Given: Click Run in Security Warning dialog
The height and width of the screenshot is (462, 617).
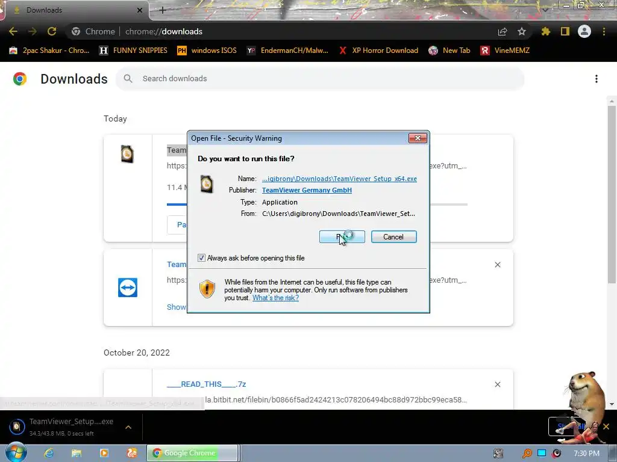Looking at the screenshot, I should tap(342, 237).
